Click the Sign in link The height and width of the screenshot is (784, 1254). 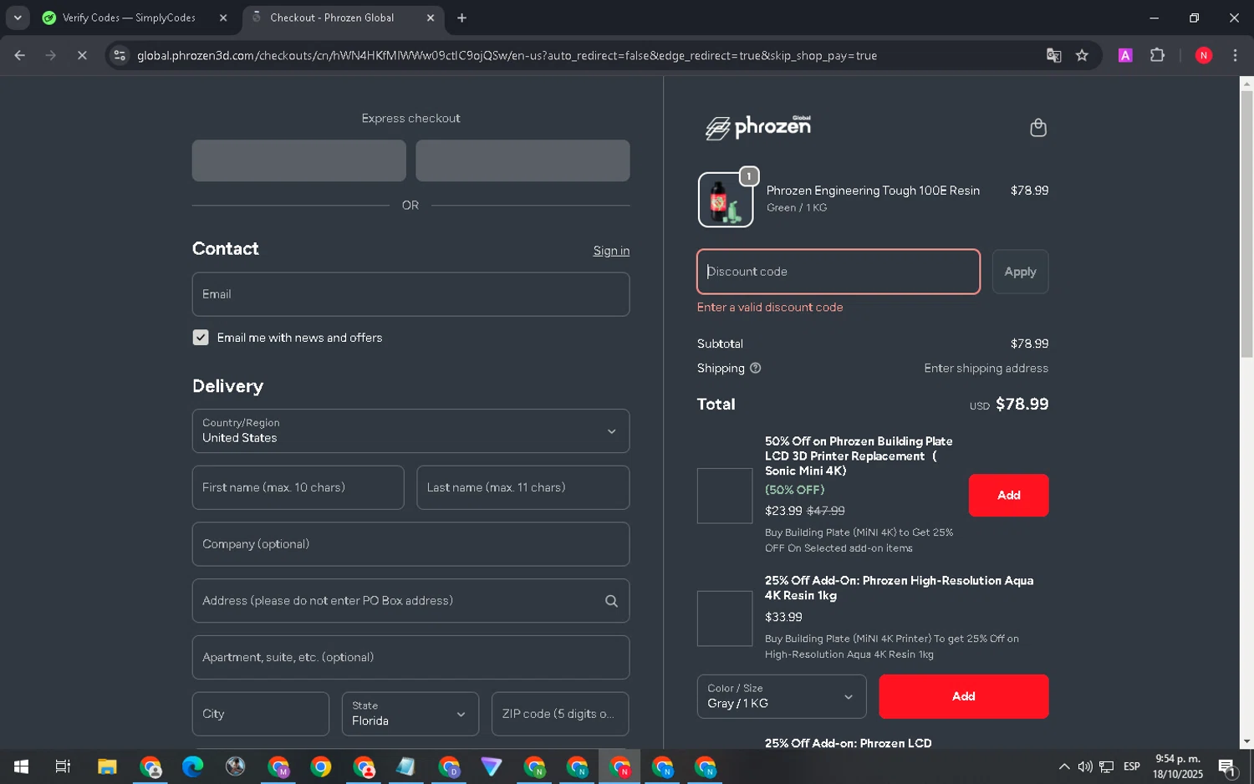point(611,251)
